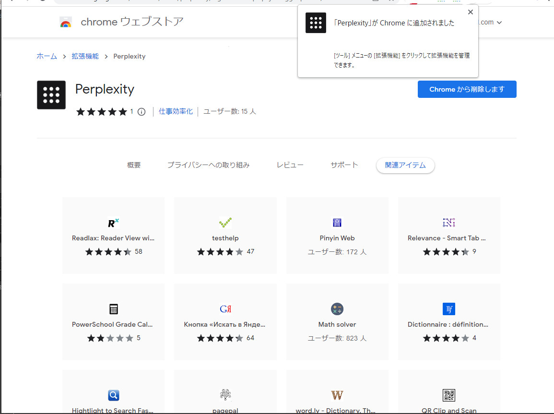Open the rating info icon beside the stars

tap(141, 112)
